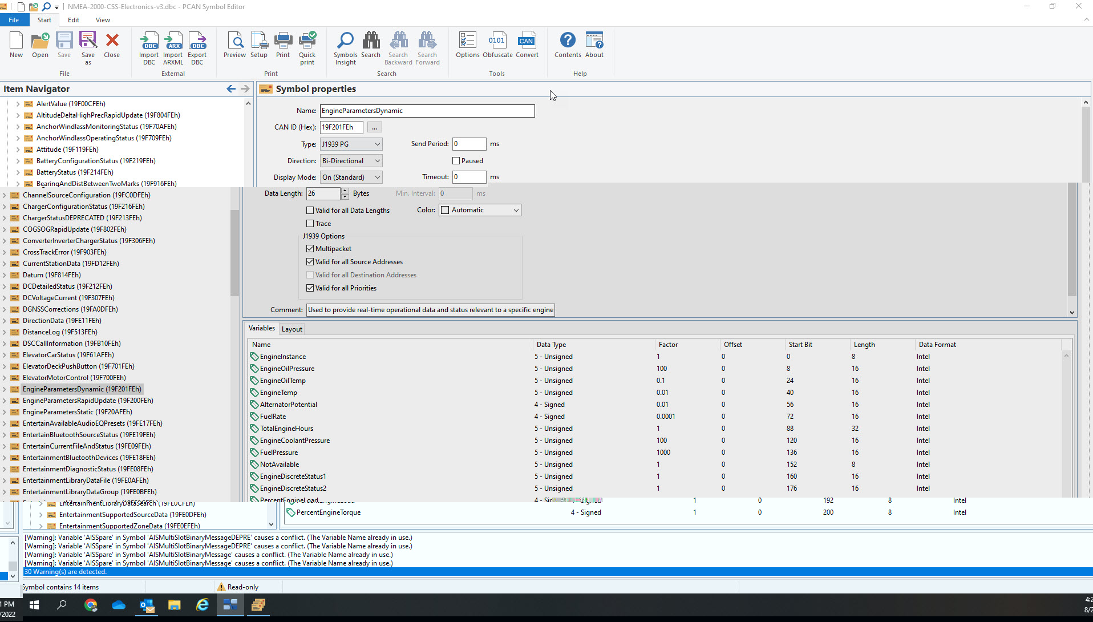The width and height of the screenshot is (1093, 622).
Task: Click the Item Navigator vertical scrollbar
Action: pyautogui.click(x=234, y=253)
